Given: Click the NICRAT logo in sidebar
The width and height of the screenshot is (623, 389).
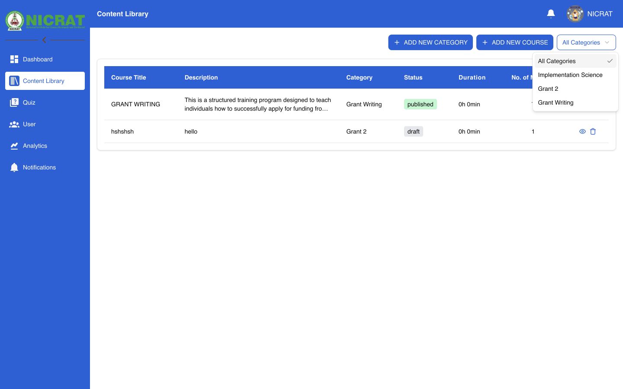Looking at the screenshot, I should (45, 20).
